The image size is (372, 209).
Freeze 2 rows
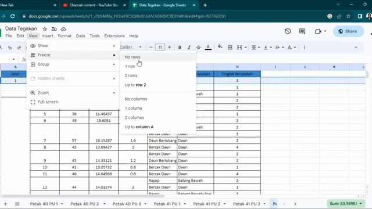point(158,75)
